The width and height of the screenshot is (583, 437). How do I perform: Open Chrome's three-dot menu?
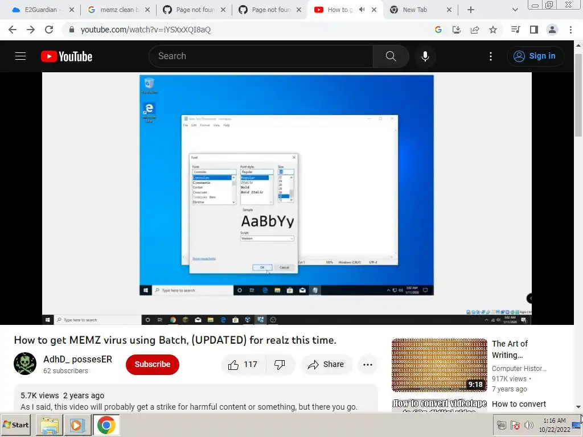tap(570, 30)
